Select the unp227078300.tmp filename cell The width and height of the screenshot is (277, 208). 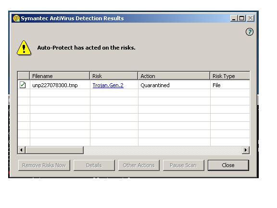pyautogui.click(x=60, y=85)
